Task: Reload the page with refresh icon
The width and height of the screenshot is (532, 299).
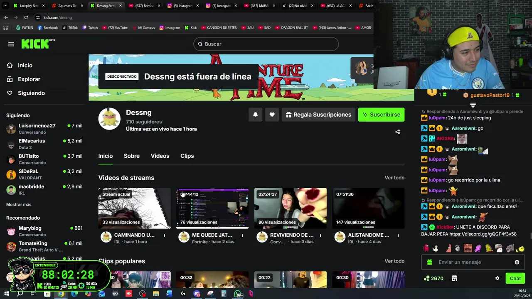Action: click(26, 17)
